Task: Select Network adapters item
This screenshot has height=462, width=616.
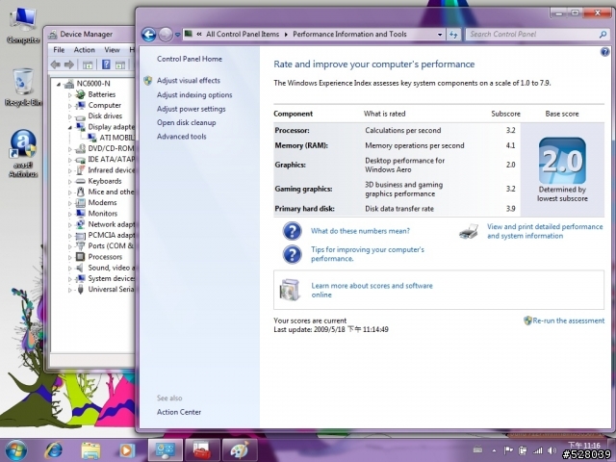Action: click(x=112, y=224)
